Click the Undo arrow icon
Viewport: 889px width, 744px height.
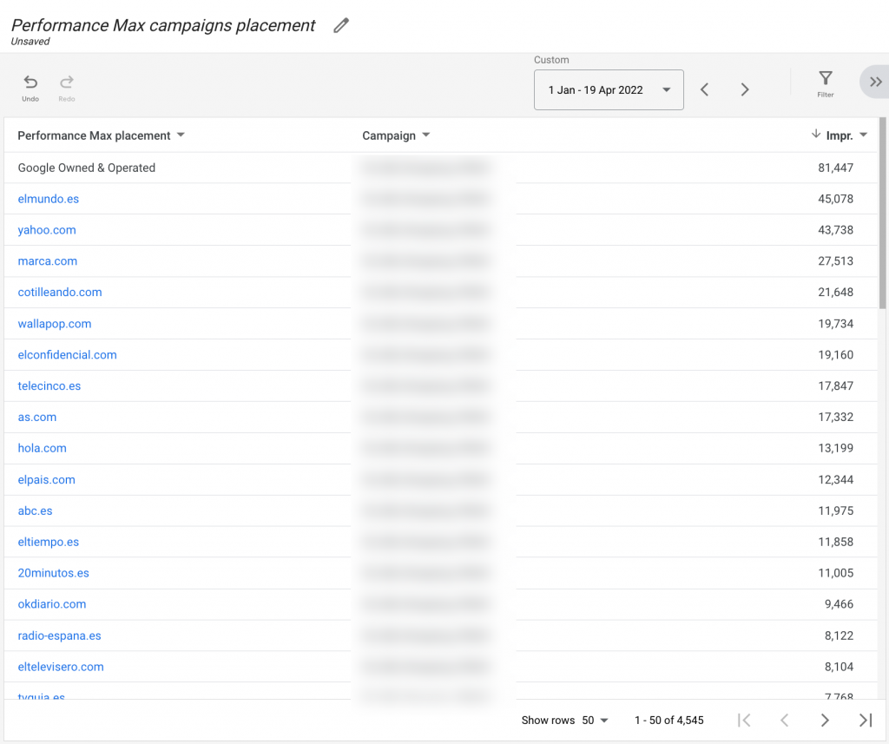click(30, 82)
